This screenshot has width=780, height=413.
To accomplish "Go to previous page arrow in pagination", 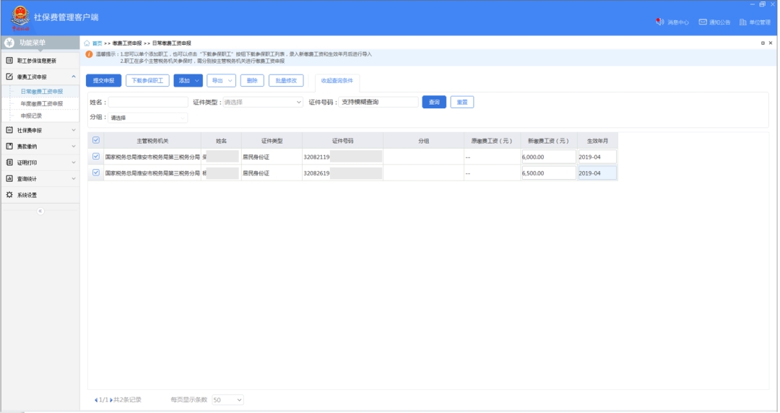I will 96,399.
